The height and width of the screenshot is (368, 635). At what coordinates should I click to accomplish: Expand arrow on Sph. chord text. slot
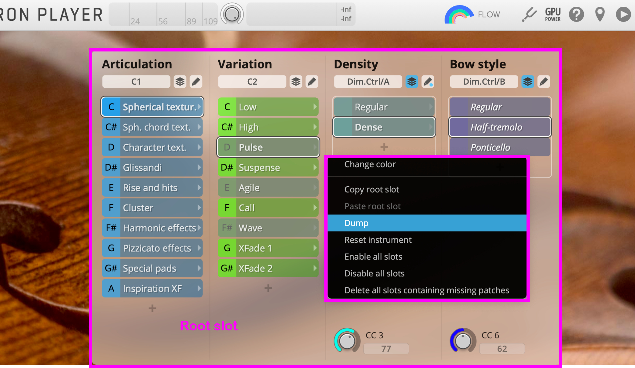click(199, 127)
